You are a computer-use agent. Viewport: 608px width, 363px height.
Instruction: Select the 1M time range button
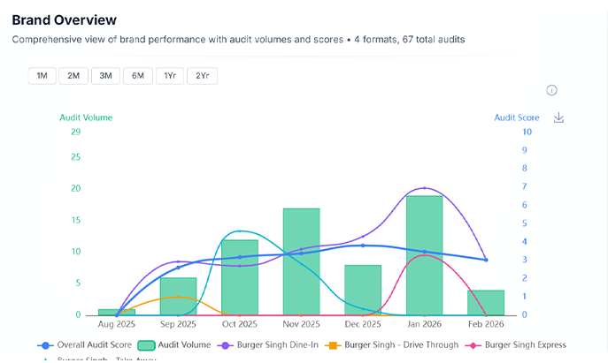click(x=42, y=76)
